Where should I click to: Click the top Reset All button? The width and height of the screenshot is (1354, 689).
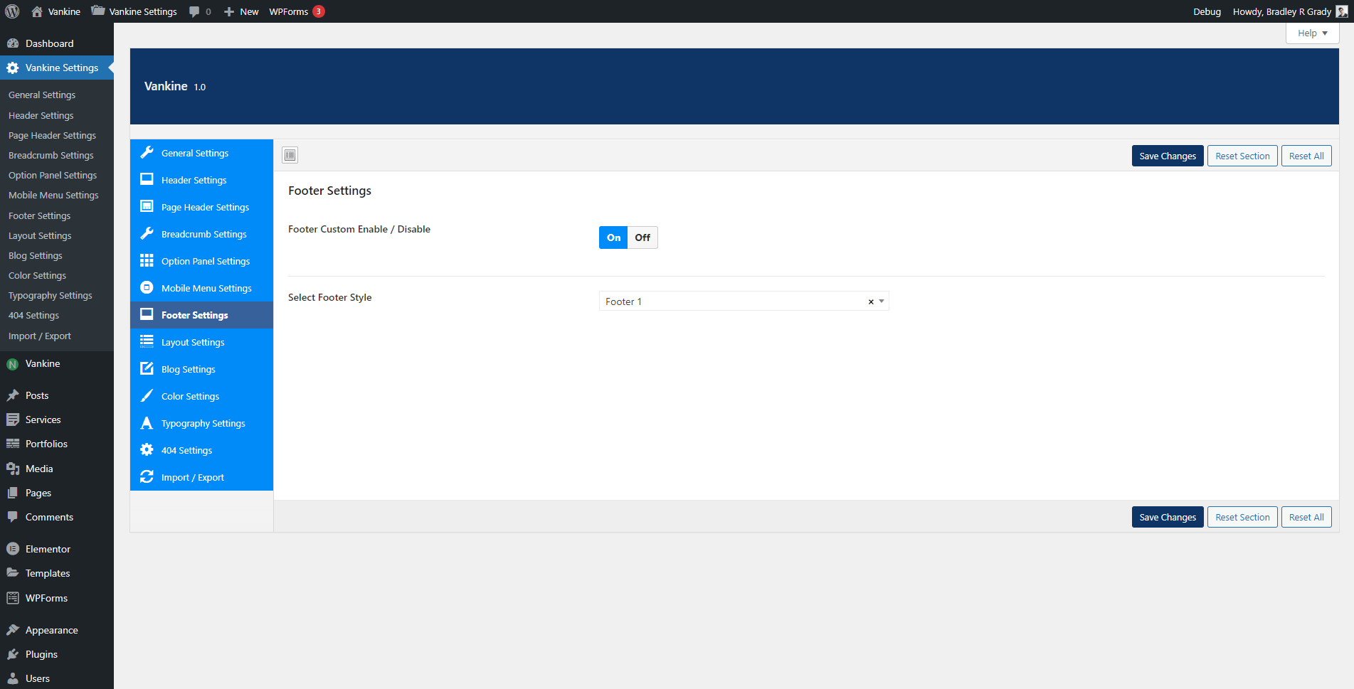(1306, 156)
